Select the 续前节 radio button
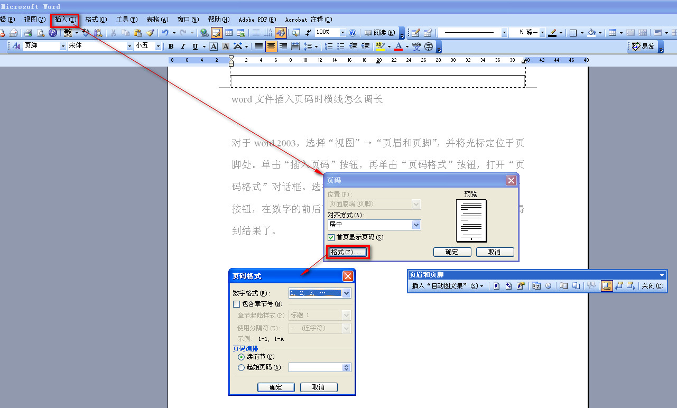The width and height of the screenshot is (677, 408). (242, 357)
